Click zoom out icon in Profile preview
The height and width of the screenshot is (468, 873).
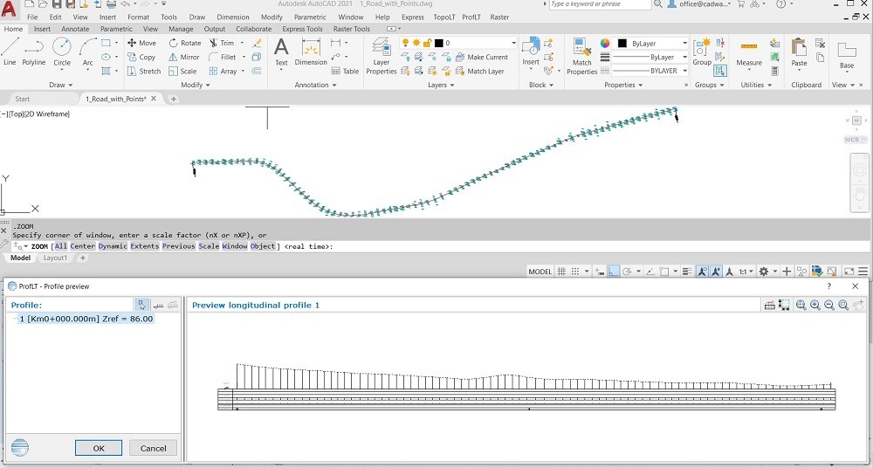pos(829,305)
